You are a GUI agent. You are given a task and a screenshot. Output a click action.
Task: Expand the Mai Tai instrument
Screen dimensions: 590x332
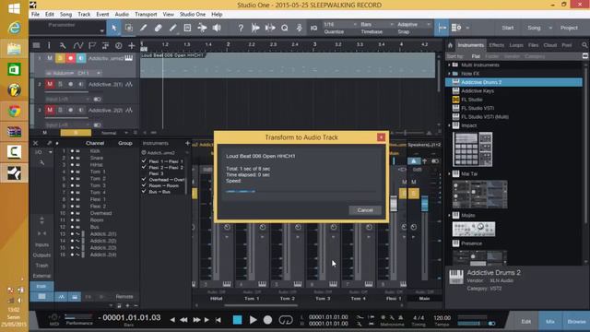coord(449,174)
